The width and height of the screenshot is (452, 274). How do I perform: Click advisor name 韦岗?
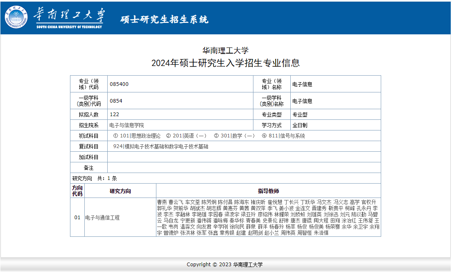click(x=173, y=227)
